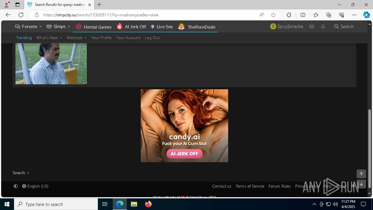Open the browser profile icon
The height and width of the screenshot is (210, 373).
click(6, 5)
